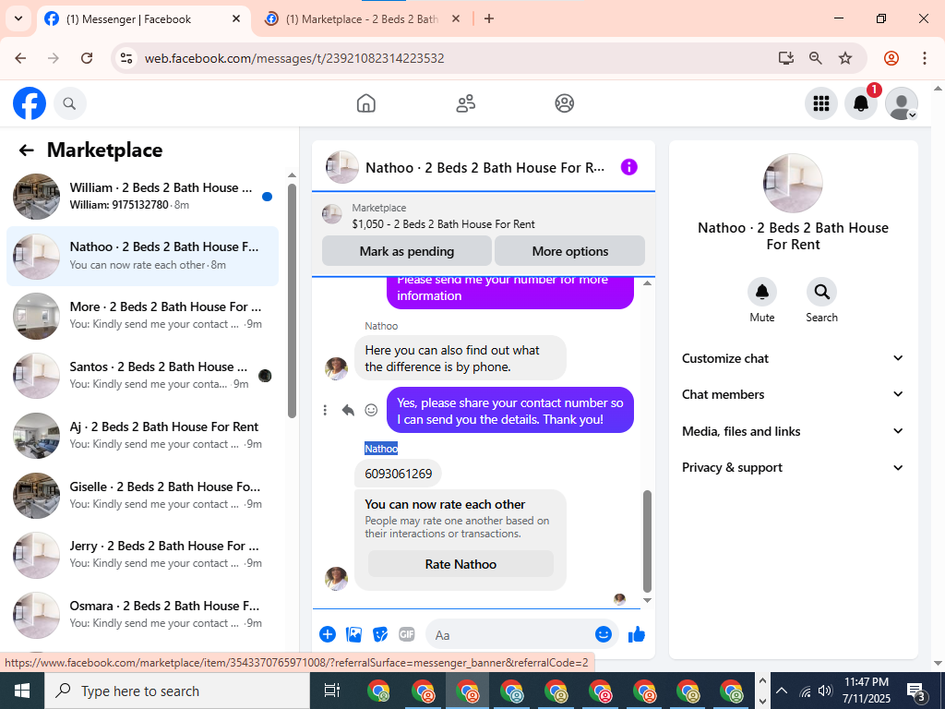
Task: Show hidden system tray icons chevron
Action: 781,691
